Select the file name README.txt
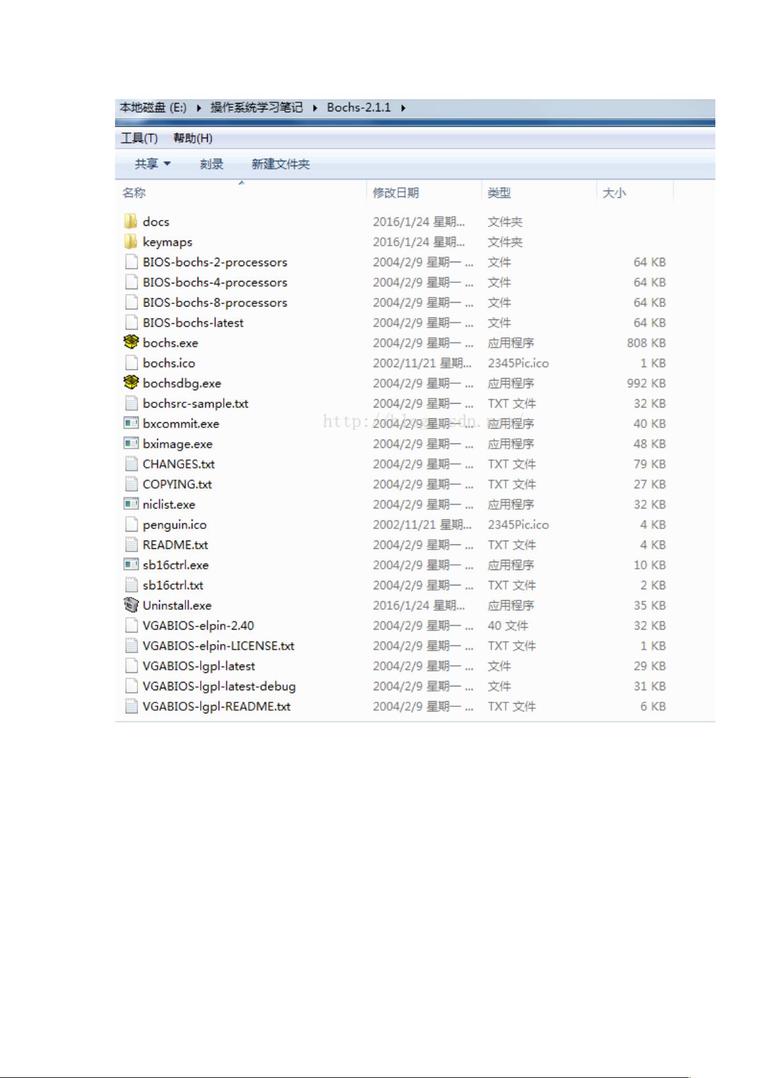This screenshot has height=1078, width=762. tap(175, 545)
